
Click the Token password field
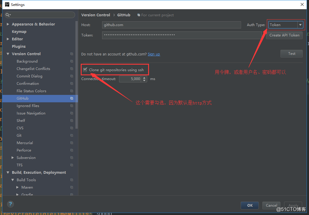point(182,35)
